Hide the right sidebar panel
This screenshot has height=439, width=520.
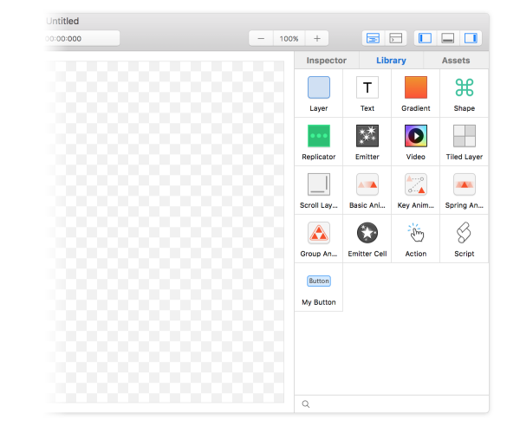471,38
